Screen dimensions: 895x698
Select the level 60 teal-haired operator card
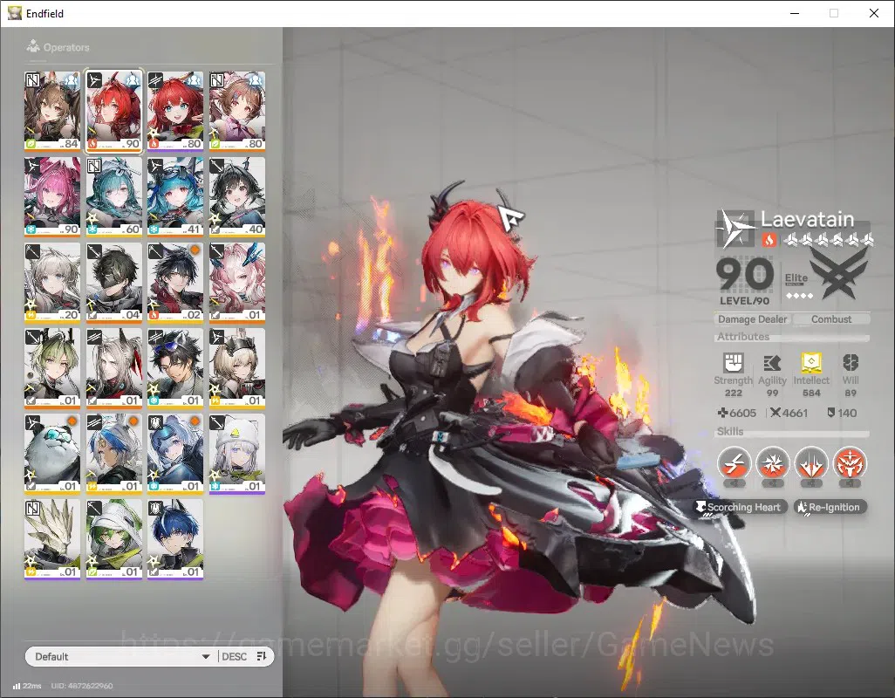(113, 196)
